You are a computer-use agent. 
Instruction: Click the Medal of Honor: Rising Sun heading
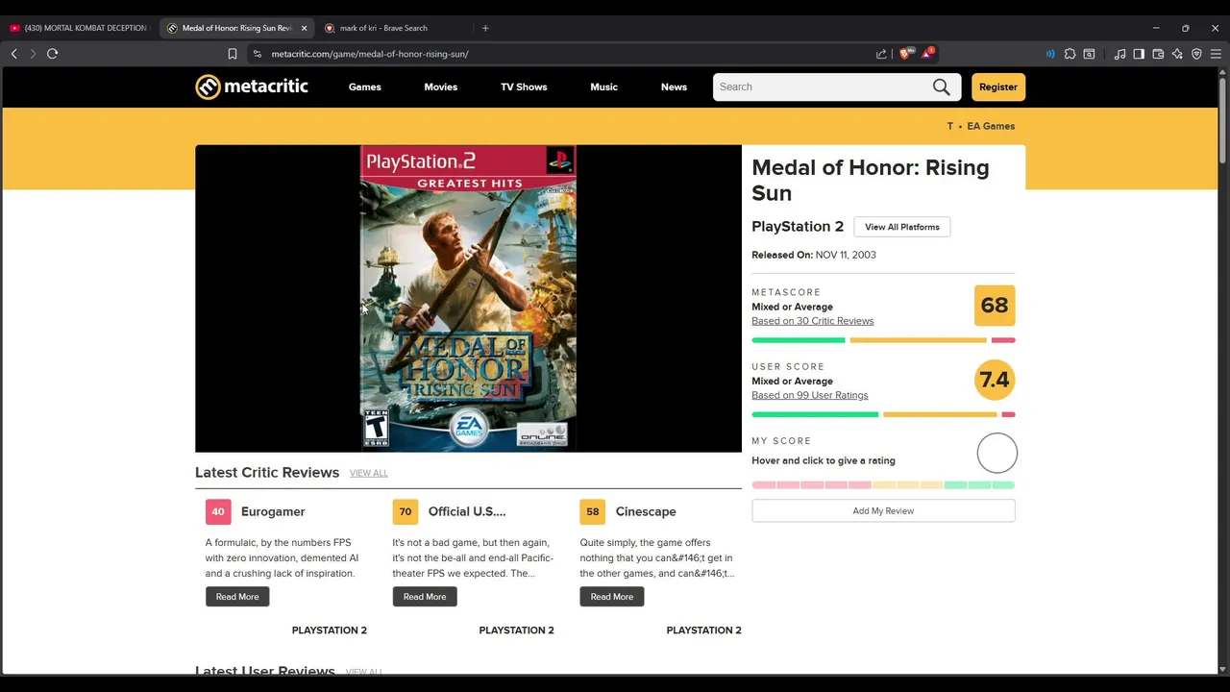(871, 180)
